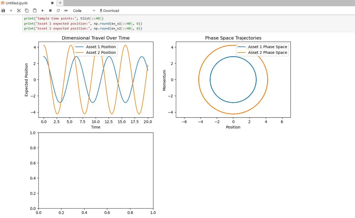Click the empty third subplot area
This screenshot has width=355, height=218.
96,170
